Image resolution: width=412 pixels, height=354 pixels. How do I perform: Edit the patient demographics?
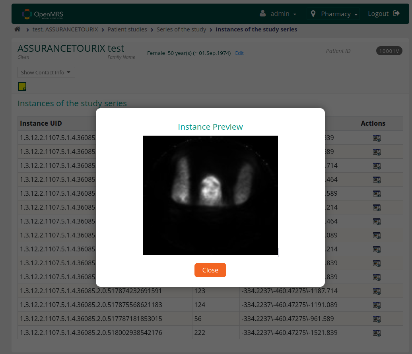[239, 53]
